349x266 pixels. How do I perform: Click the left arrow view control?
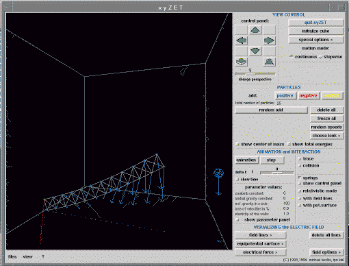242,40
